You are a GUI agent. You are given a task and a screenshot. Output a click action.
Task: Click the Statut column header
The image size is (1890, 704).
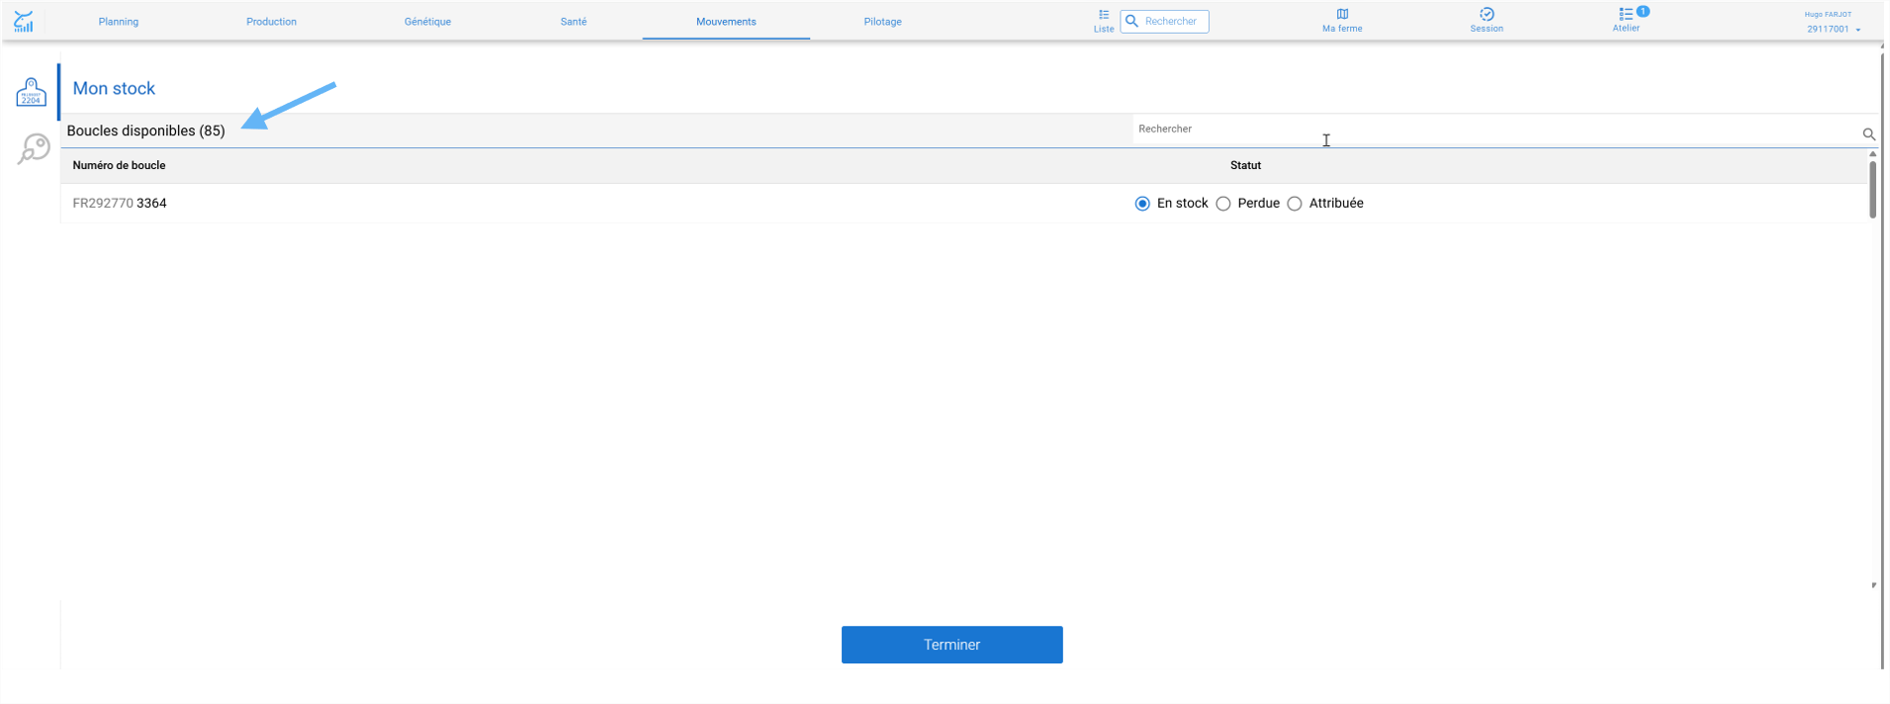coord(1245,165)
